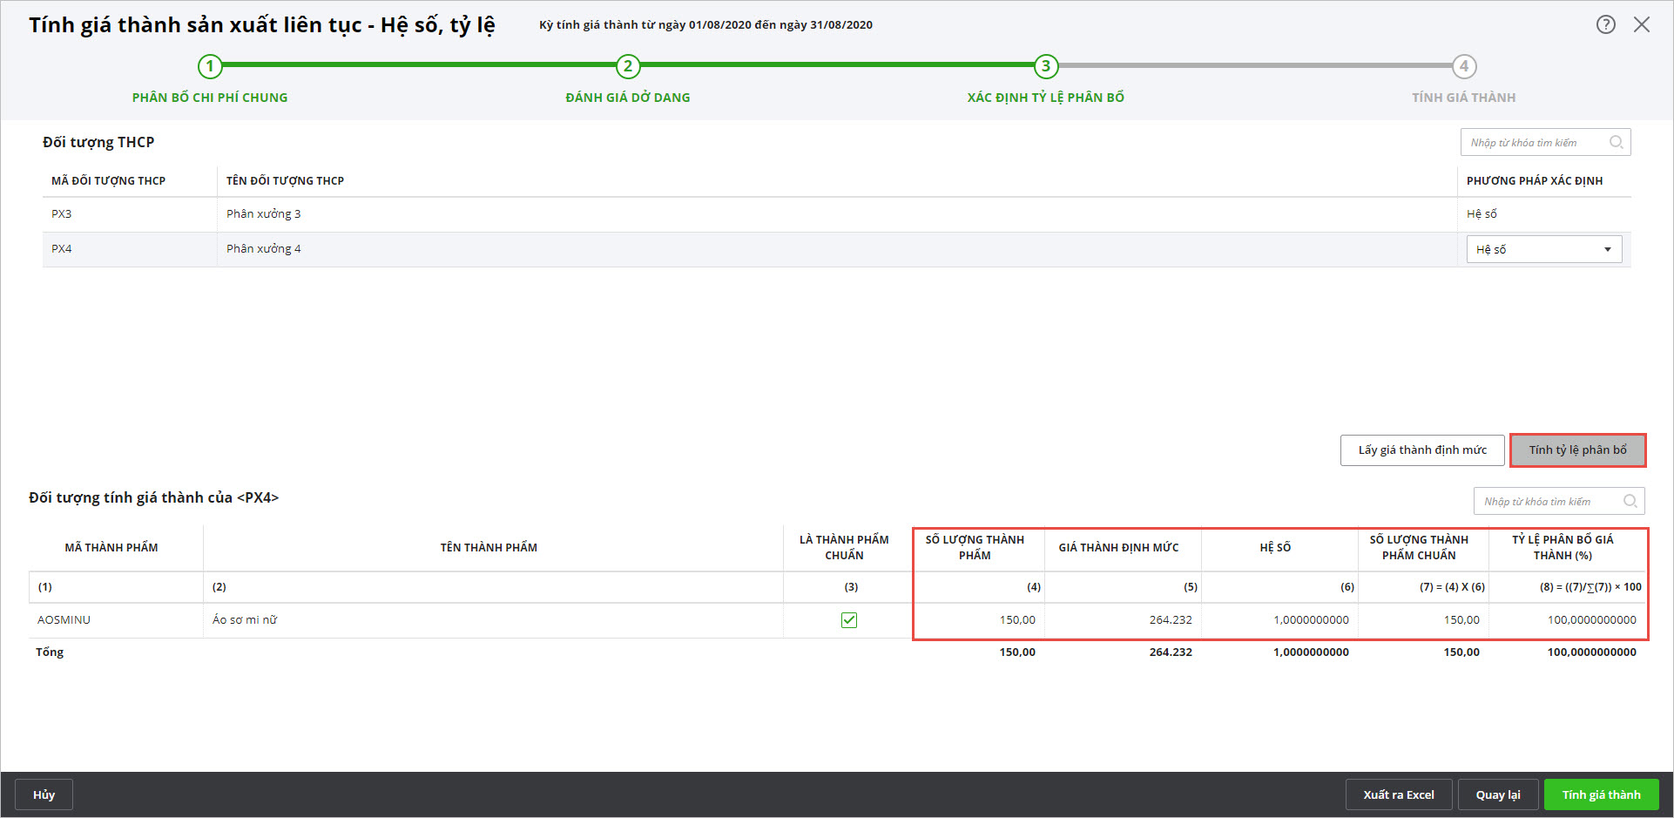The height and width of the screenshot is (818, 1674).
Task: Type in the Đối tượng THCP search field
Action: (1534, 142)
